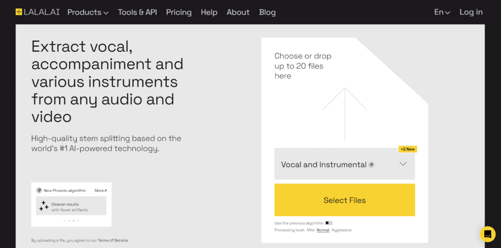
Task: Open the chat support bubble icon
Action: (x=488, y=234)
